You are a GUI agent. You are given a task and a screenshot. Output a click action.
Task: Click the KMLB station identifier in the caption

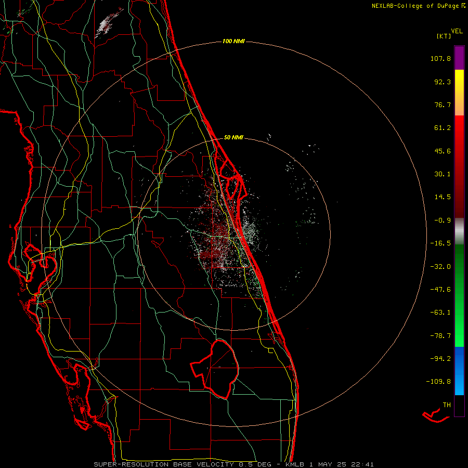coord(295,464)
